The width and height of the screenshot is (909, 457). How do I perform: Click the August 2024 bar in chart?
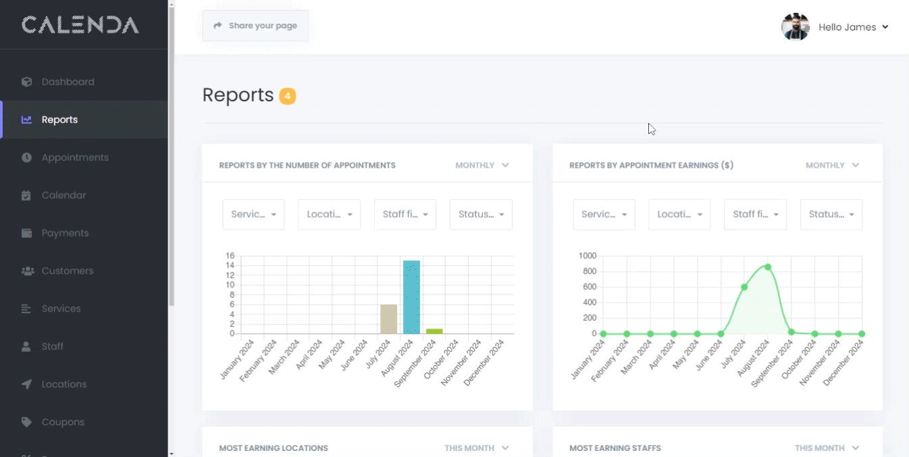pos(411,297)
